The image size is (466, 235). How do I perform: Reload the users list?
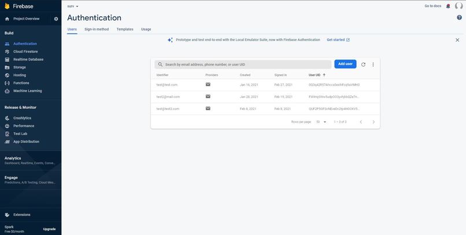click(363, 64)
